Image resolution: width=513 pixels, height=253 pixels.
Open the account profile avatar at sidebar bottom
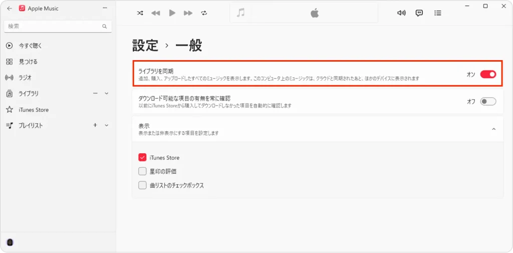[10, 242]
